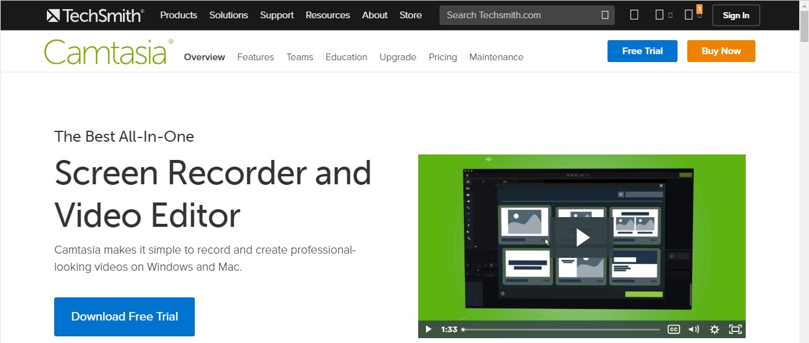The width and height of the screenshot is (809, 343).
Task: Go to the Store page
Action: (411, 15)
